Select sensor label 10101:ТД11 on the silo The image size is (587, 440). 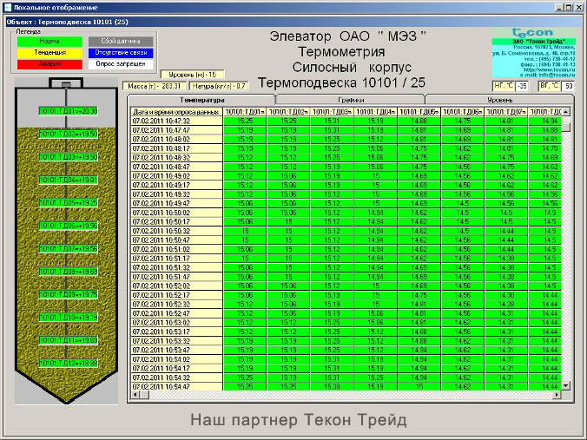pos(68,340)
